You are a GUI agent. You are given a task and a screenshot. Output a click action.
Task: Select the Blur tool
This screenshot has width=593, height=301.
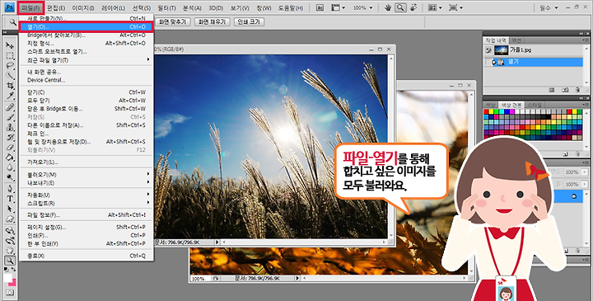click(10, 167)
